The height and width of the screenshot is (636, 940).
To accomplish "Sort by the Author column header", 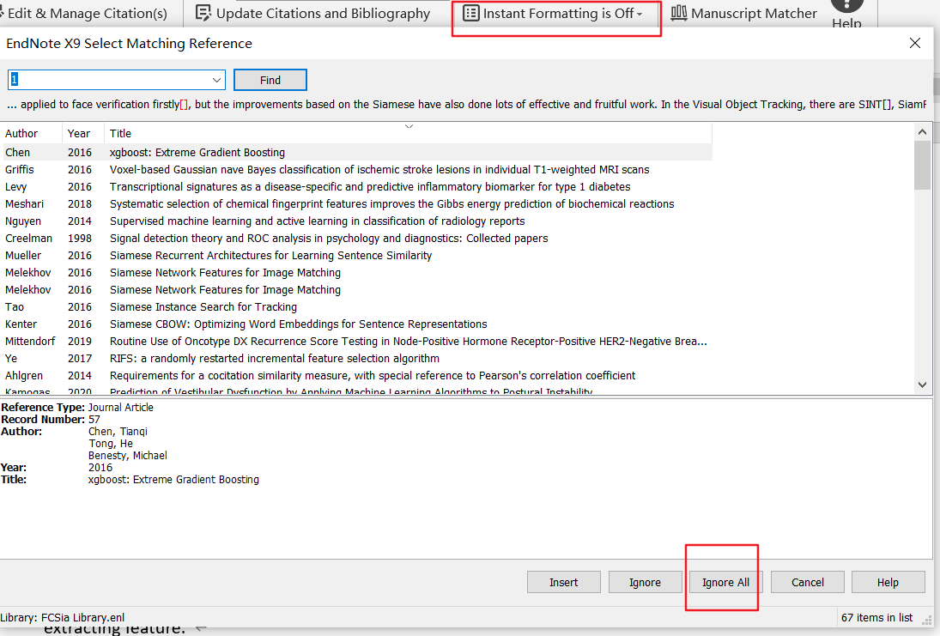I will pyautogui.click(x=31, y=133).
